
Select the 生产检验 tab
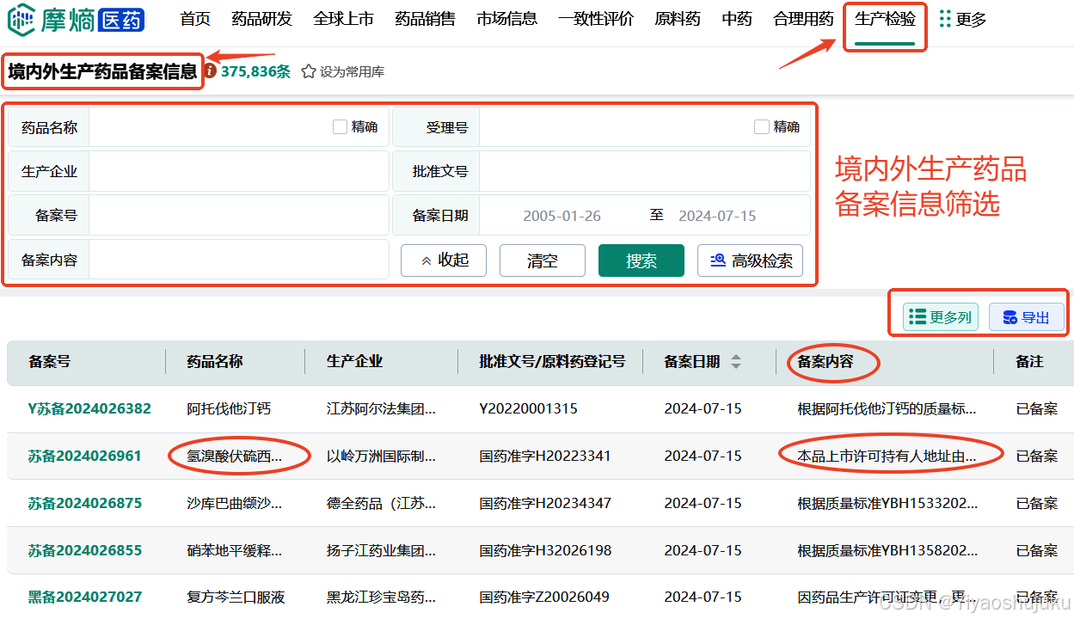(x=885, y=19)
